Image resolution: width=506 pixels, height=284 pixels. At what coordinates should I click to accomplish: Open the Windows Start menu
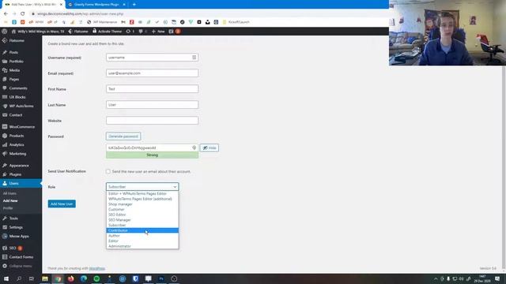click(x=6, y=278)
